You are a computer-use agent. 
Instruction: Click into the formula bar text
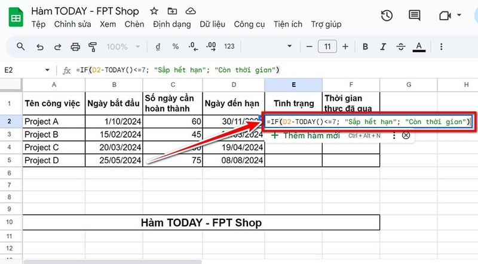[x=177, y=70]
